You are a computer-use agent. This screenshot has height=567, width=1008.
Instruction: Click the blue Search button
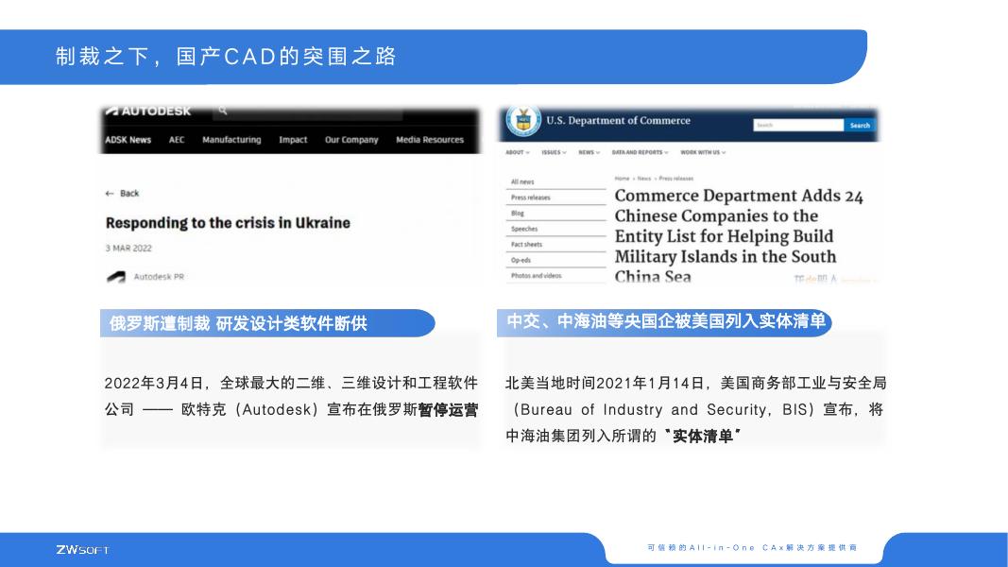(860, 126)
